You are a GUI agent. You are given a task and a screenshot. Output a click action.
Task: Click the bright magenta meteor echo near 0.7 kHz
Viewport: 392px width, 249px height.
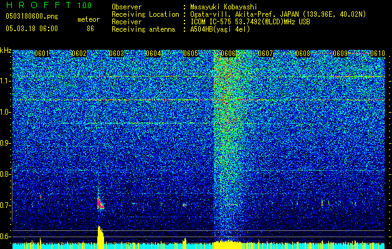100,204
